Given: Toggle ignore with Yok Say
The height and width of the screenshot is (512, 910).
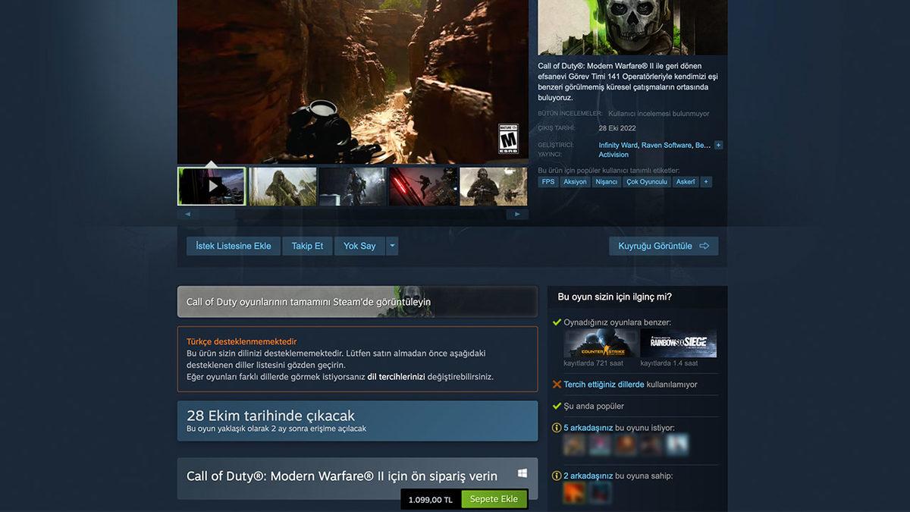Looking at the screenshot, I should 359,245.
